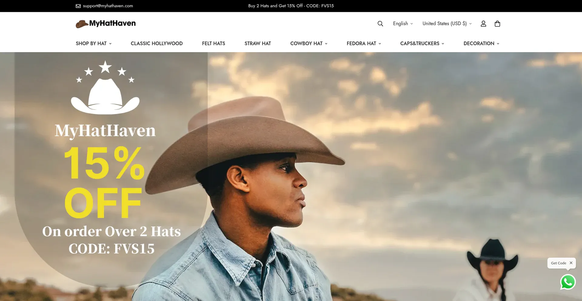Viewport: 582px width, 301px height.
Task: Open the STRAW HAT menu item
Action: [258, 43]
